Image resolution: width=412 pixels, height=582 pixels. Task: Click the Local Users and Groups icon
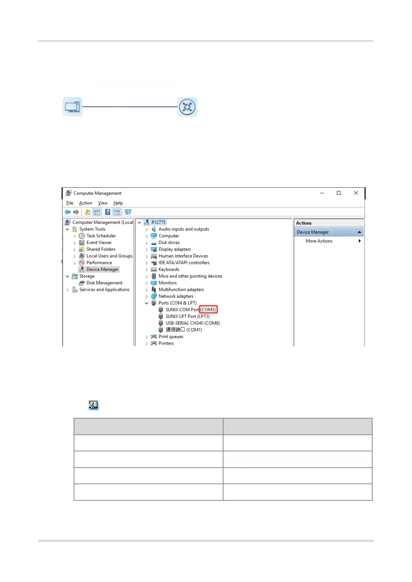pos(82,256)
